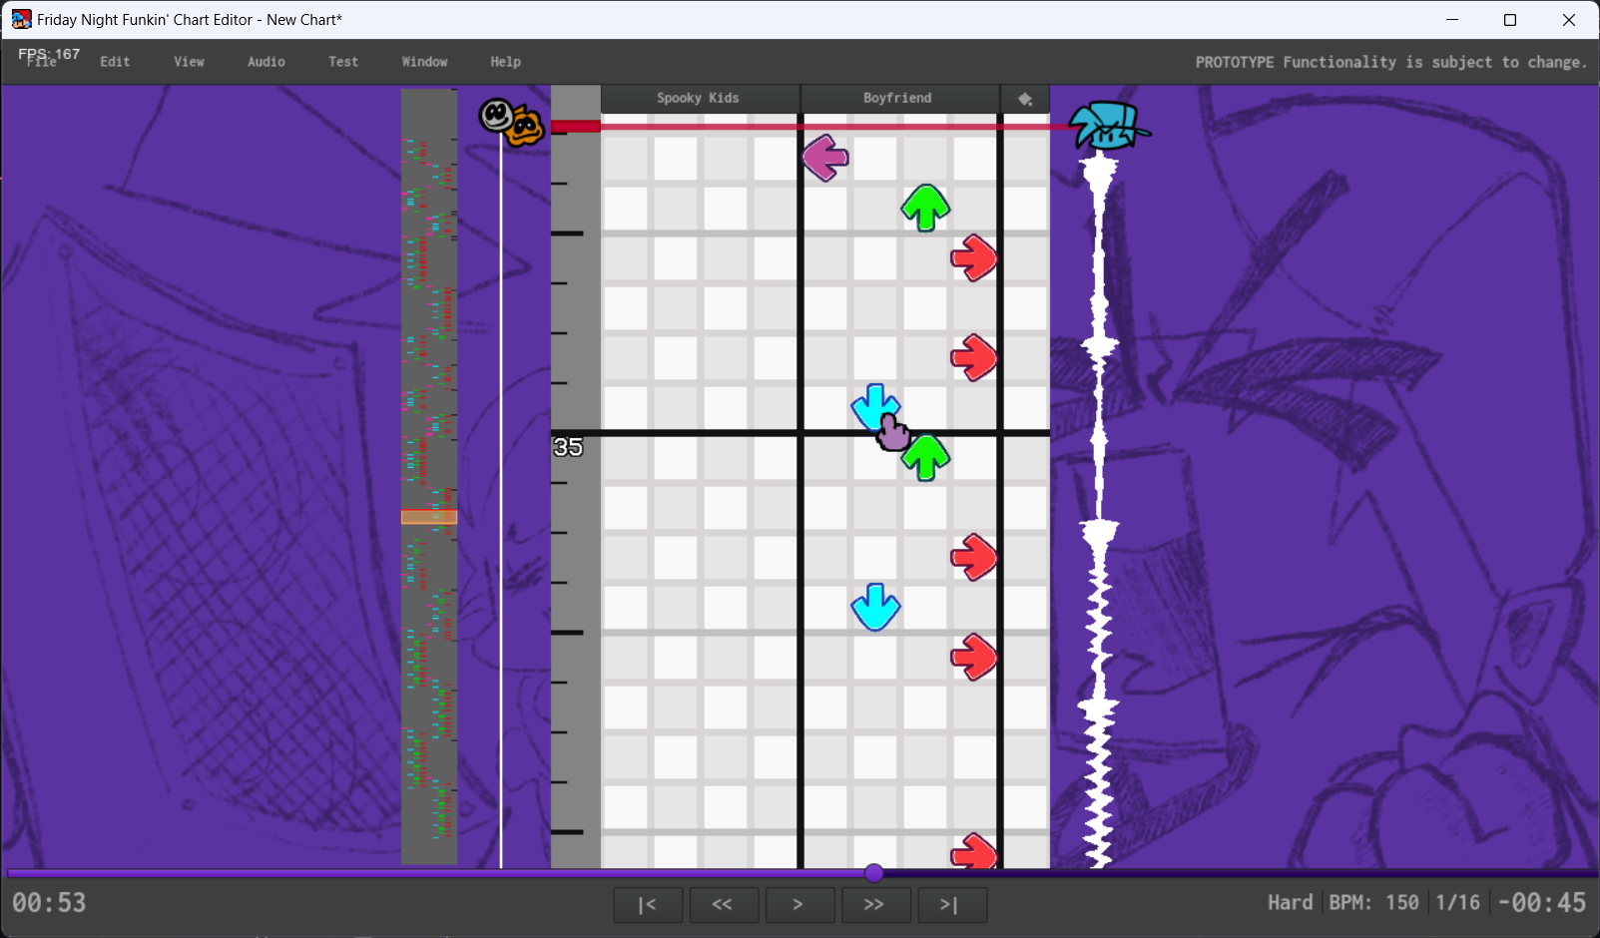Jump to the start of the song
The width and height of the screenshot is (1600, 938).
point(648,905)
